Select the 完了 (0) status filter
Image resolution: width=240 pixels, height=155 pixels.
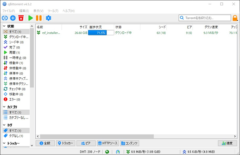point(14,47)
